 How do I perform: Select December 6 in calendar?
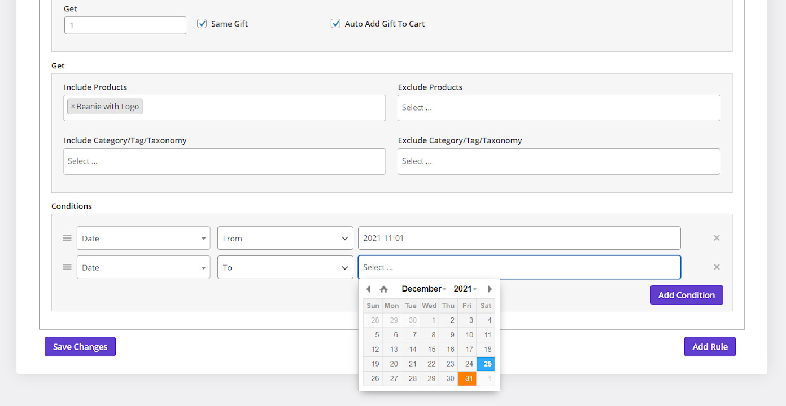pyautogui.click(x=392, y=334)
